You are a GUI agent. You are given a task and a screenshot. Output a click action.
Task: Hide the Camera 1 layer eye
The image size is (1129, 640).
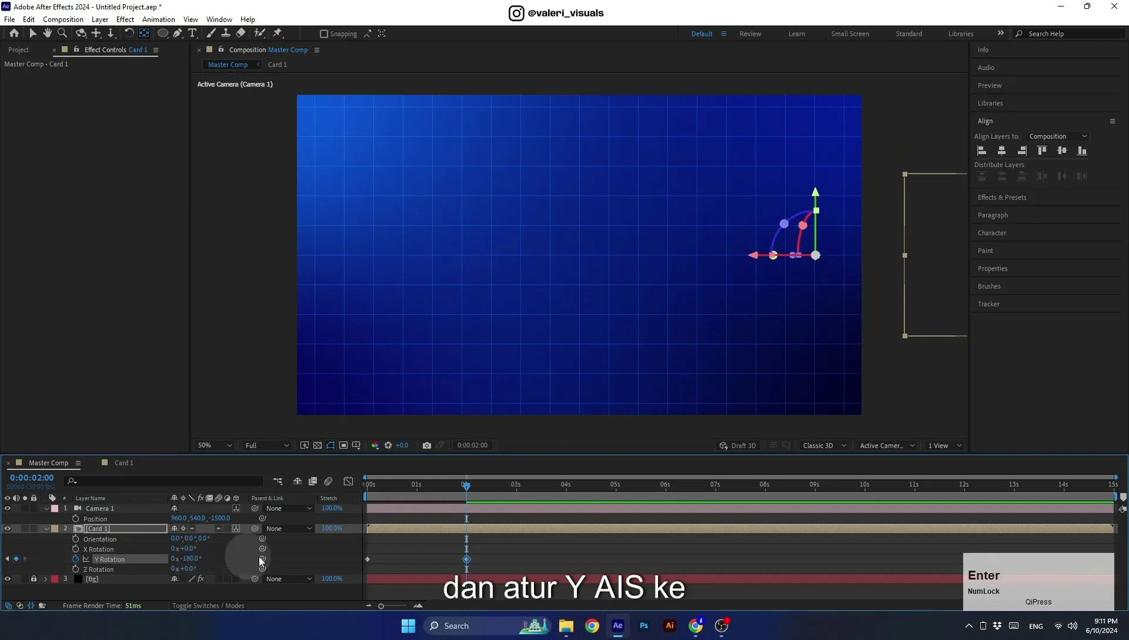[8, 508]
